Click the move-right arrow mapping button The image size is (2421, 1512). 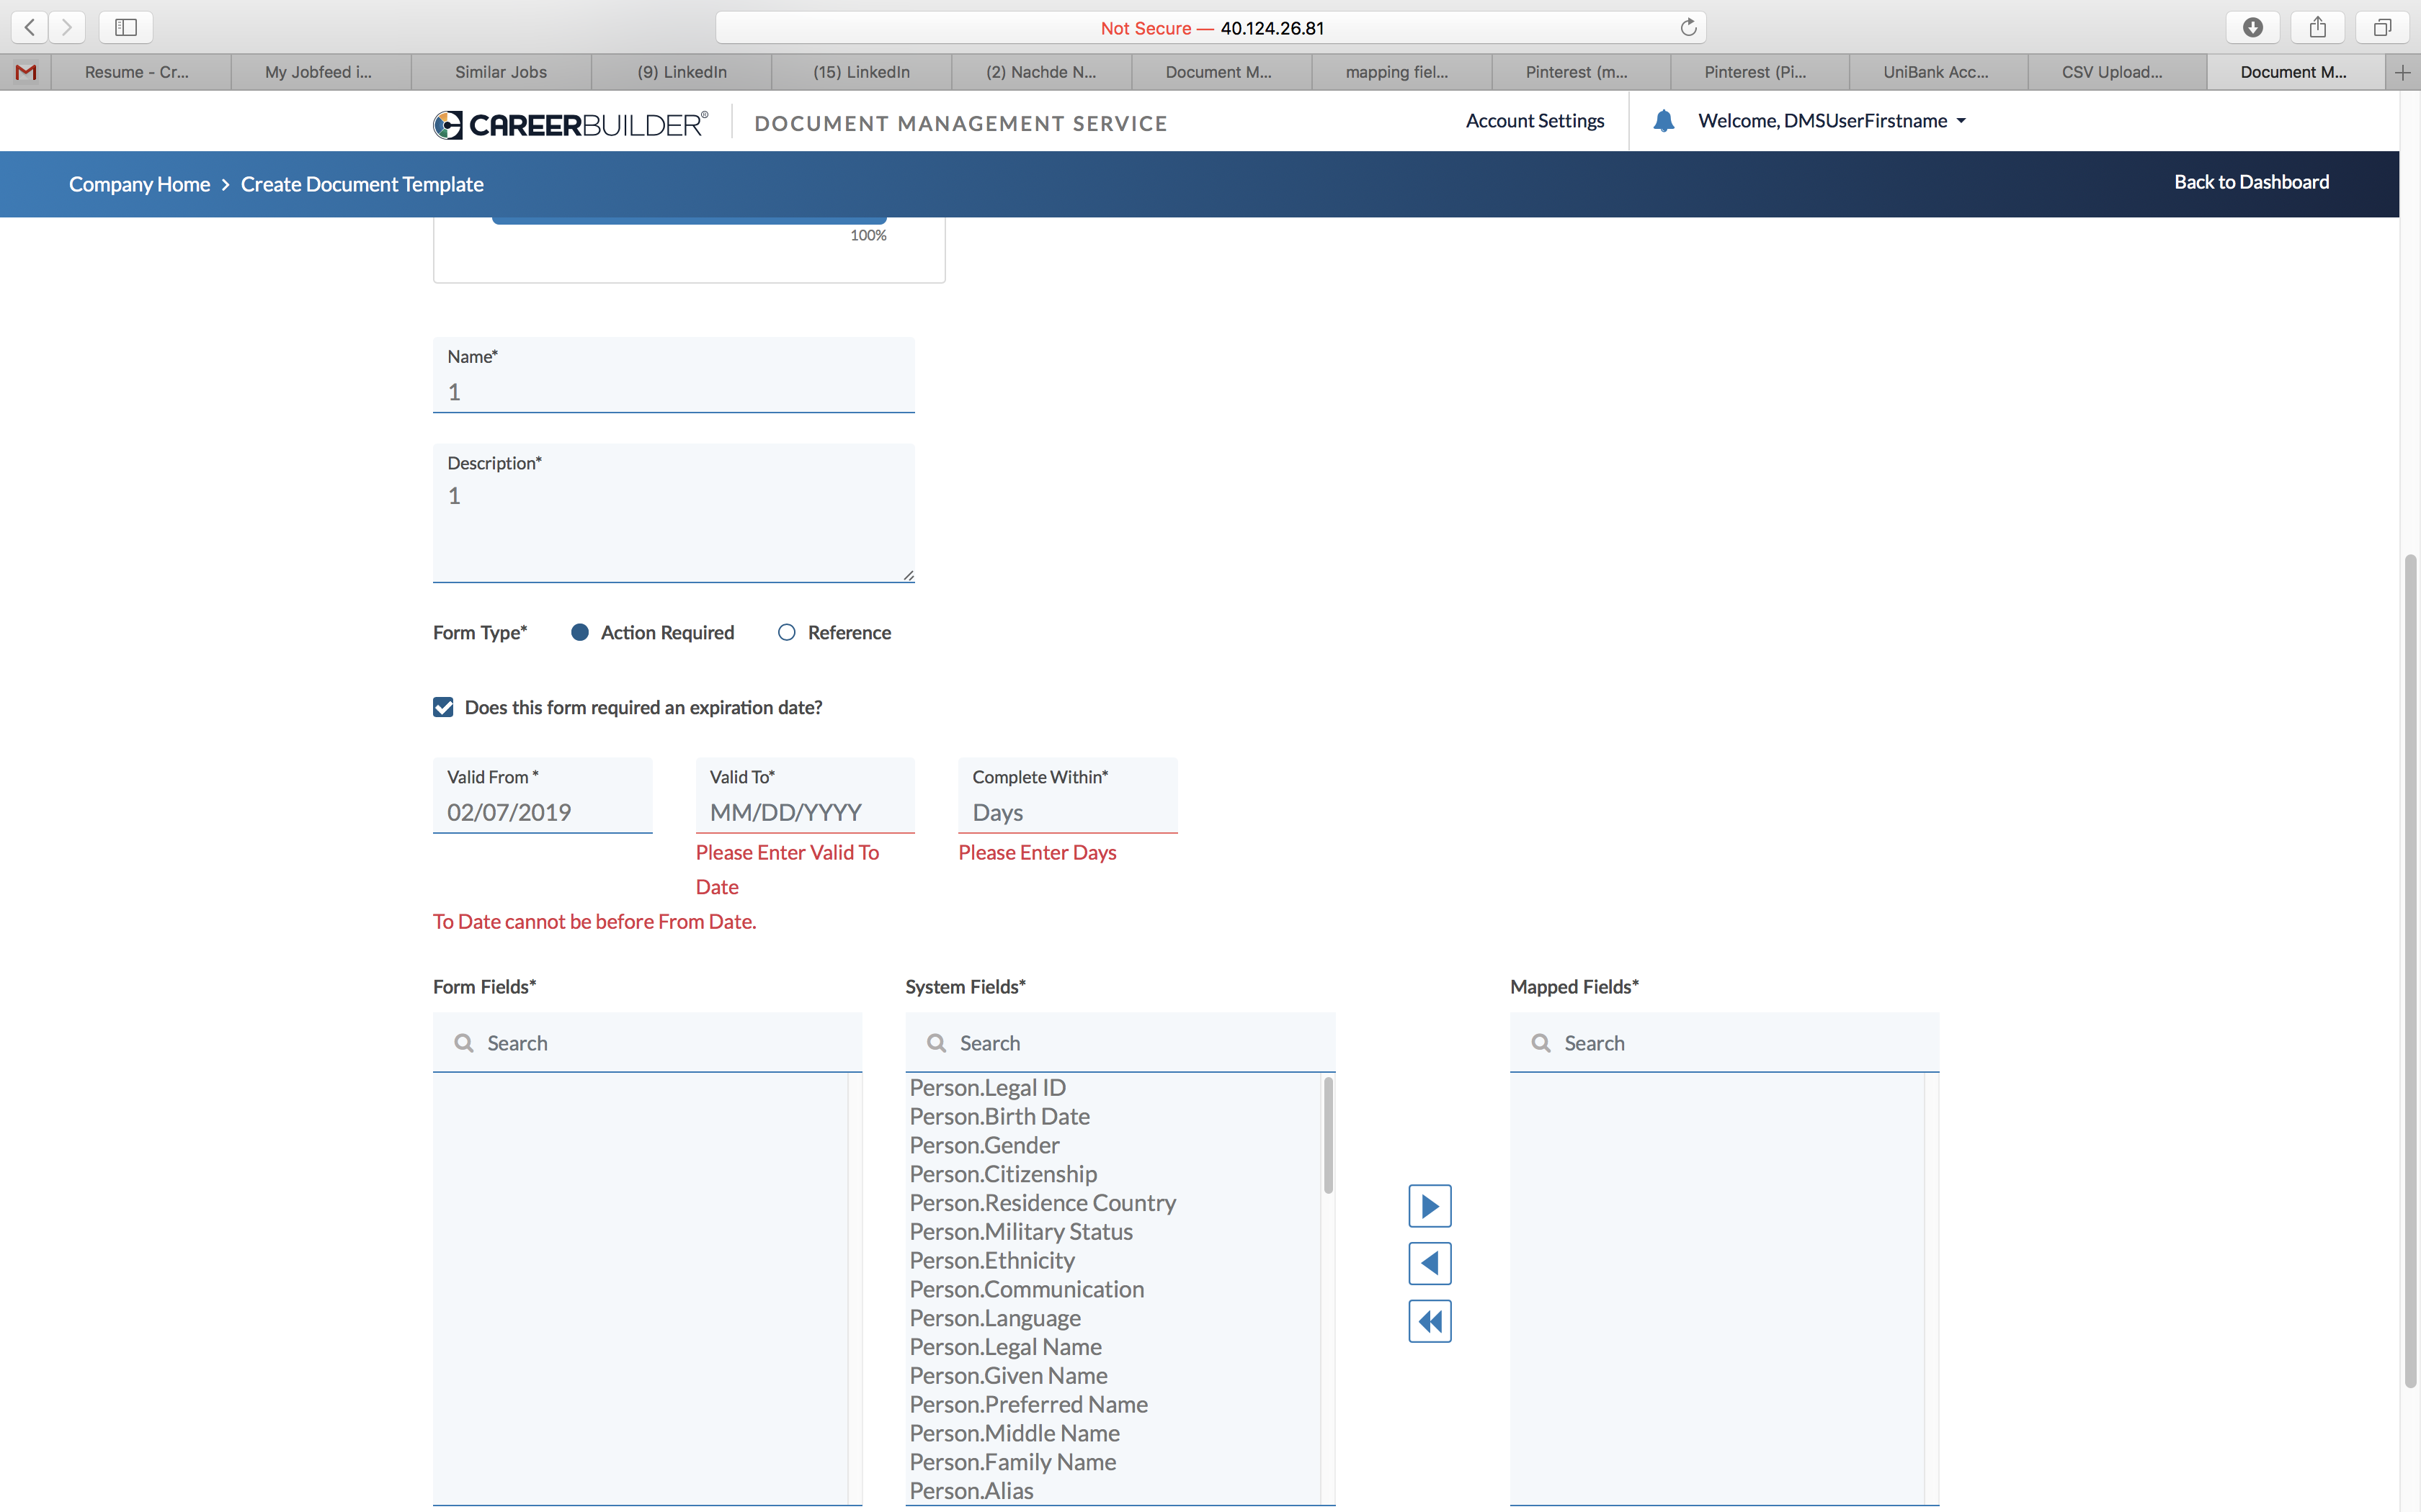tap(1430, 1206)
